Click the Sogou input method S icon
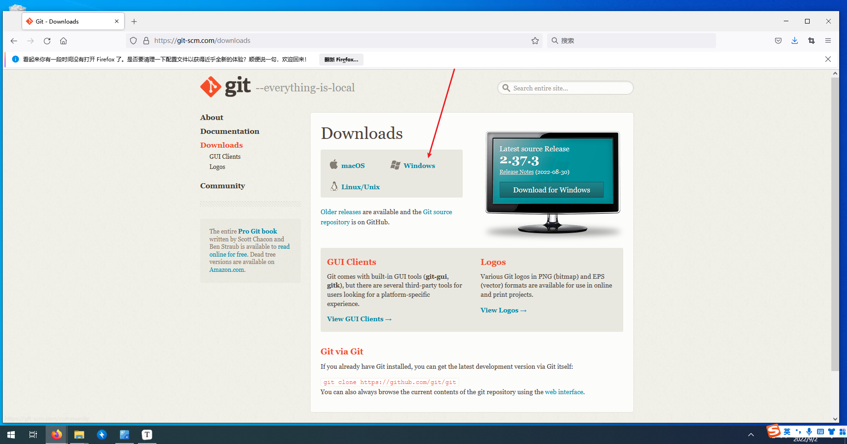This screenshot has height=444, width=847. 774,431
